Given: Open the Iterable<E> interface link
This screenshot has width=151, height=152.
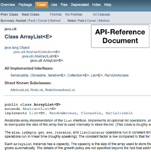Looking at the screenshot, I should pyautogui.click(x=57, y=75).
